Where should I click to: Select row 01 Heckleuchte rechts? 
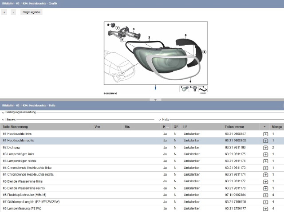pyautogui.click(x=142, y=141)
